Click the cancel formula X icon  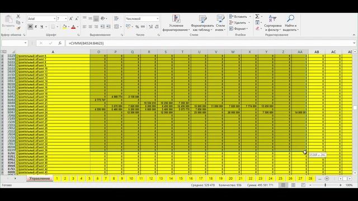(41, 43)
